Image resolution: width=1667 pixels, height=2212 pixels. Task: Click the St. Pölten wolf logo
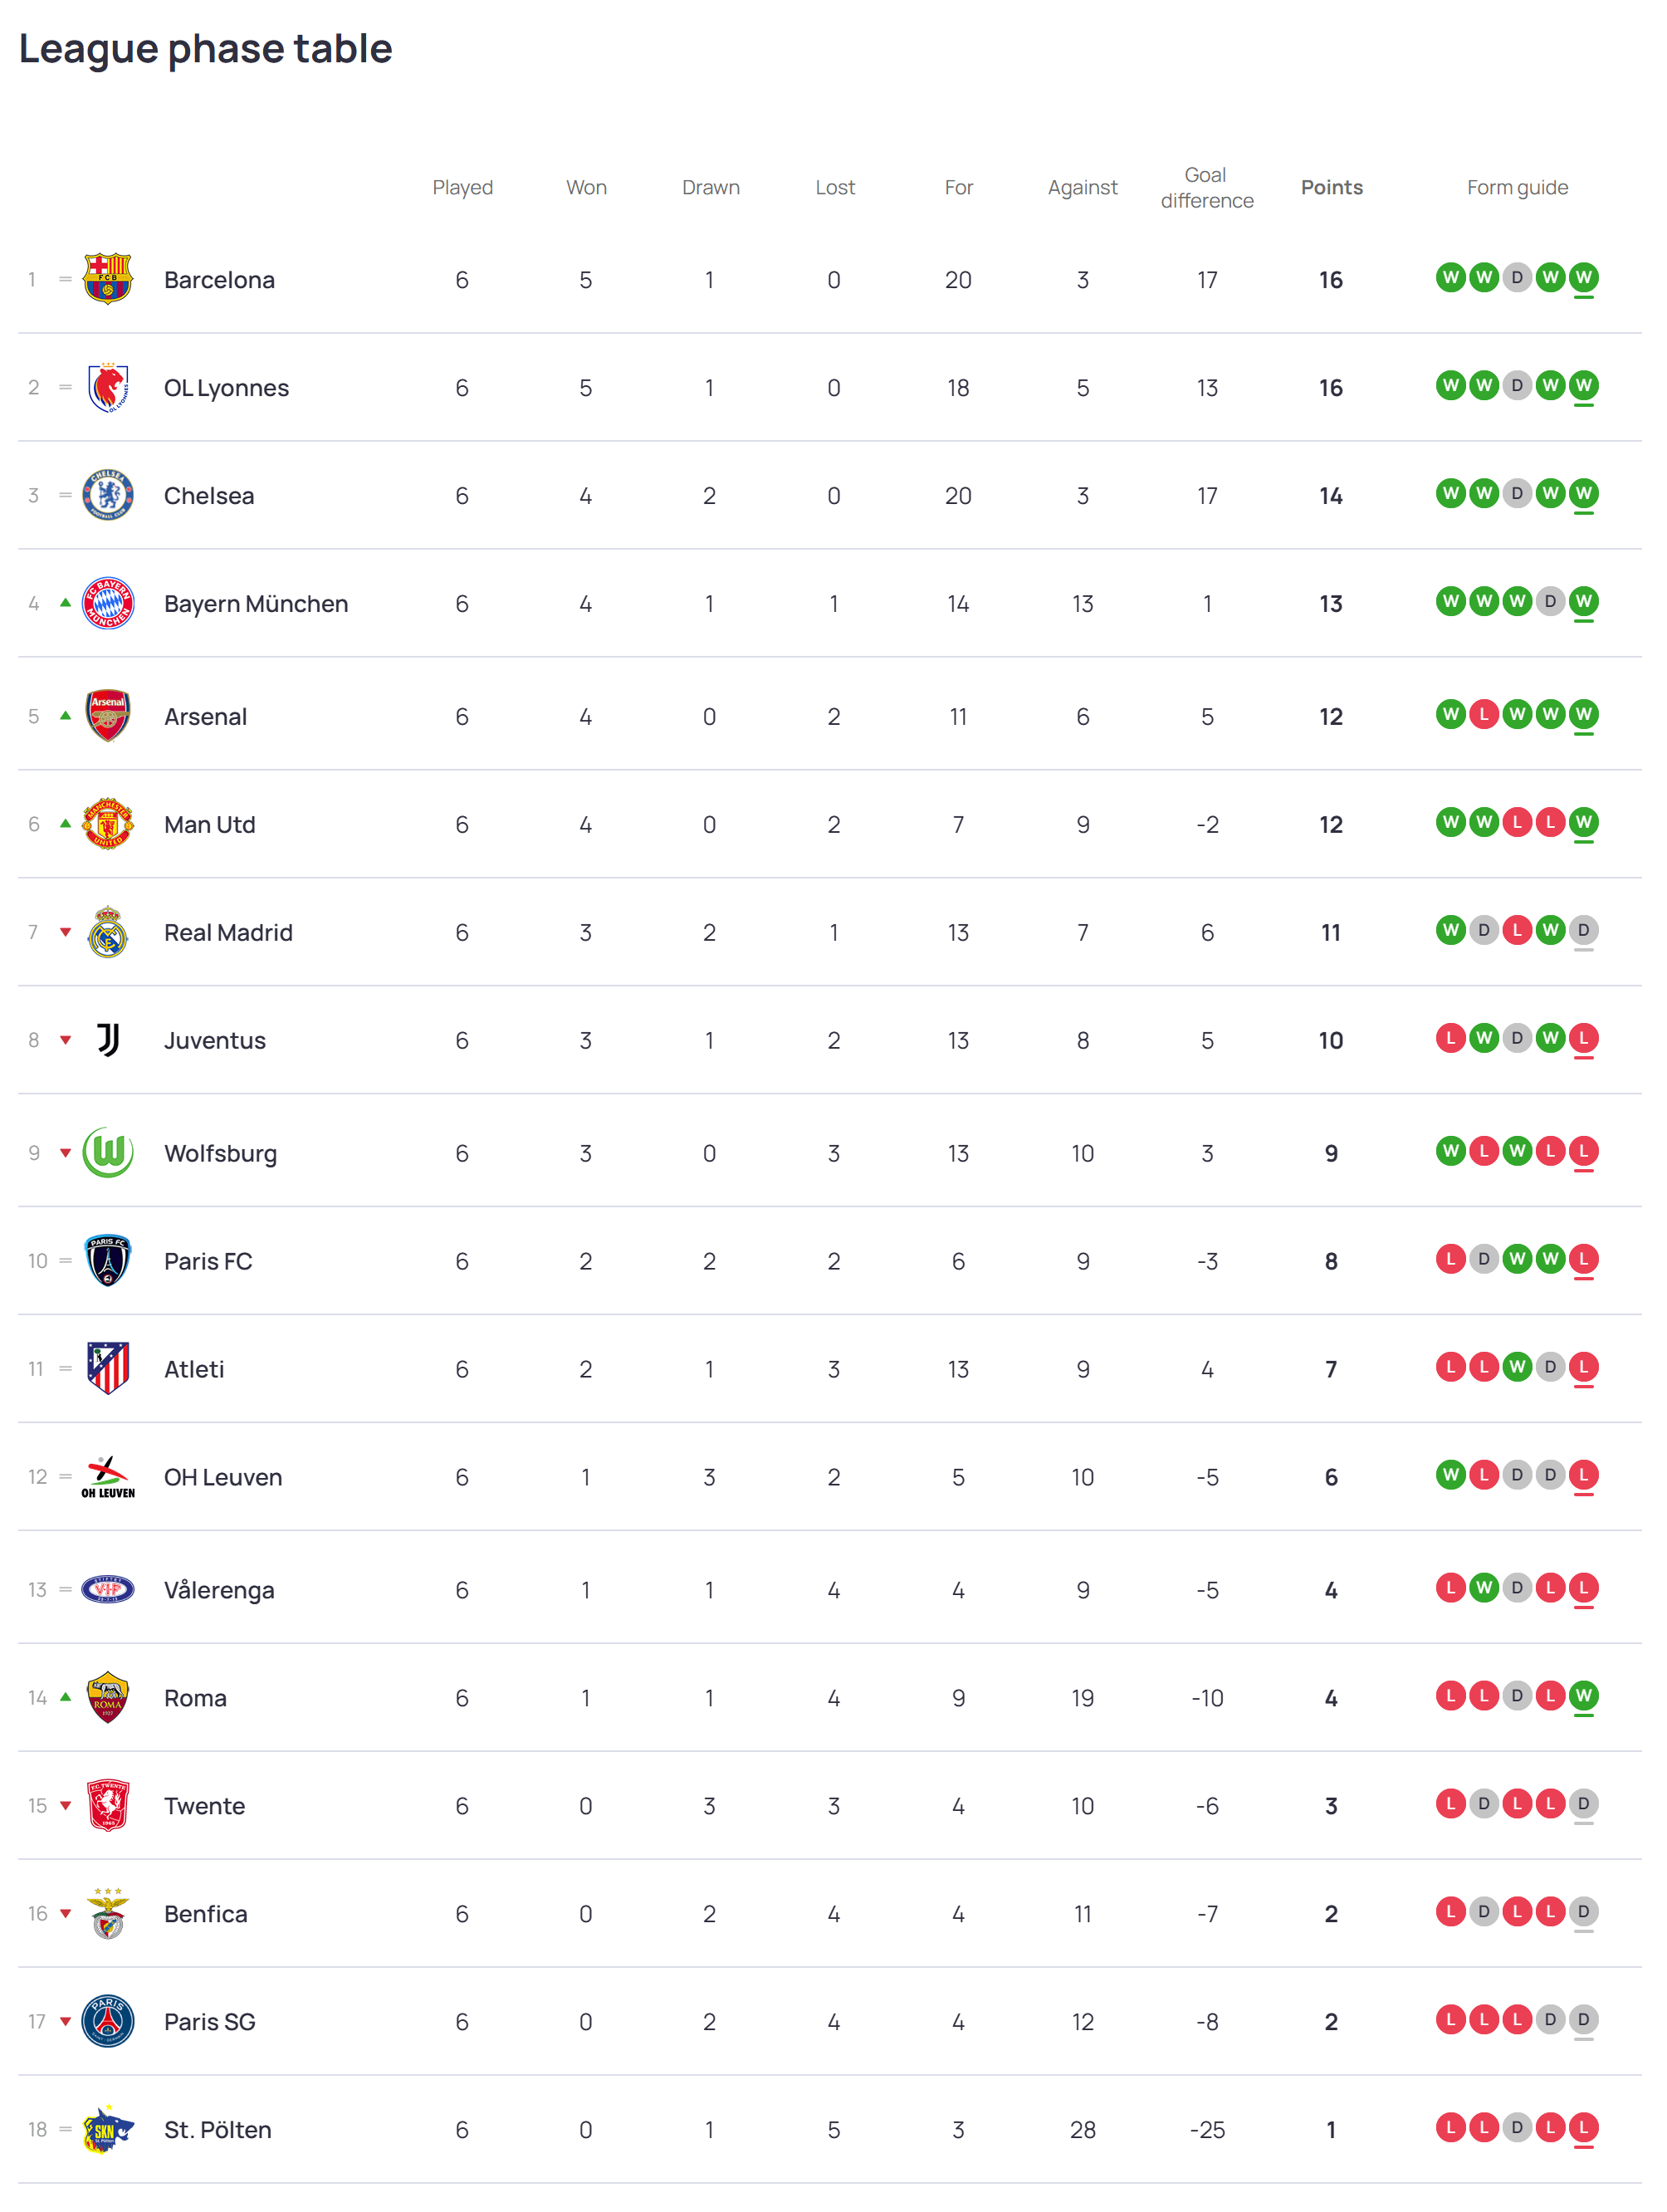point(108,2129)
